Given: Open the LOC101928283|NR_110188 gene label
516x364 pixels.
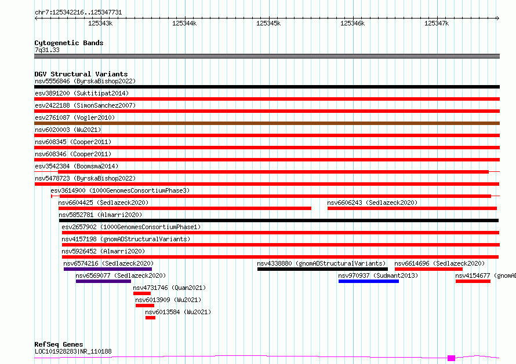Looking at the screenshot, I should coord(73,351).
